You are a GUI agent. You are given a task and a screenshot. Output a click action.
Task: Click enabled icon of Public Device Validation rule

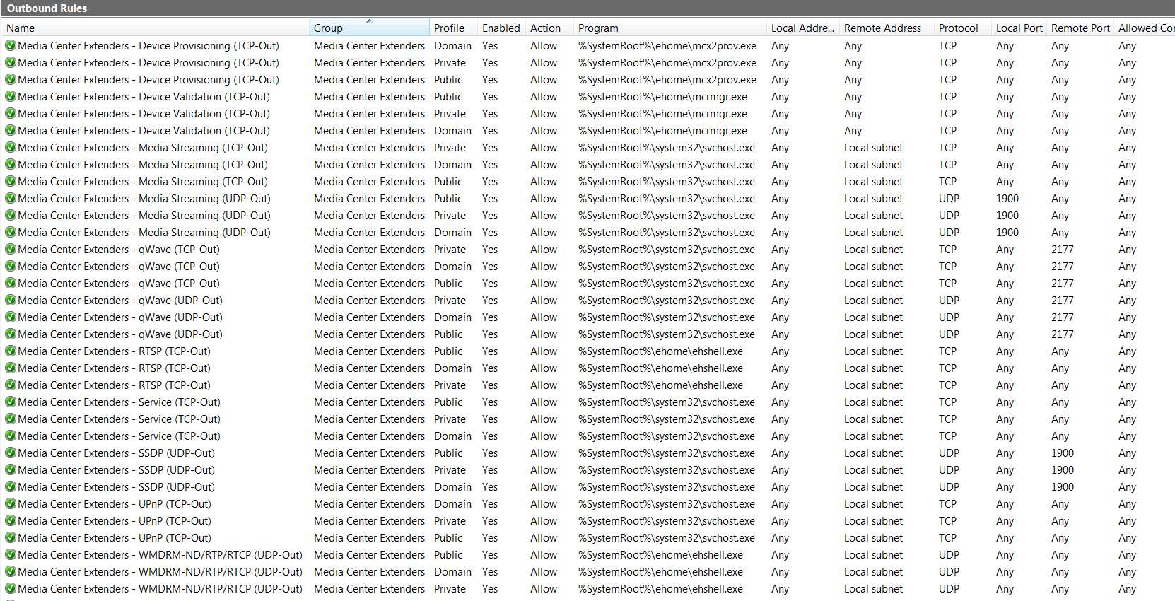pos(11,97)
